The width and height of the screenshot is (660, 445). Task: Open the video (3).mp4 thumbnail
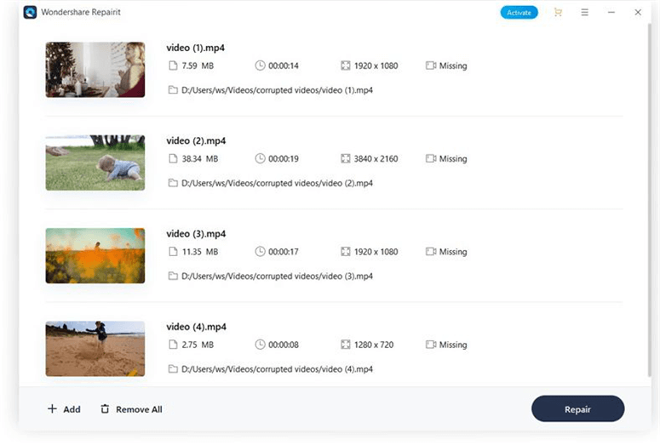coord(95,255)
